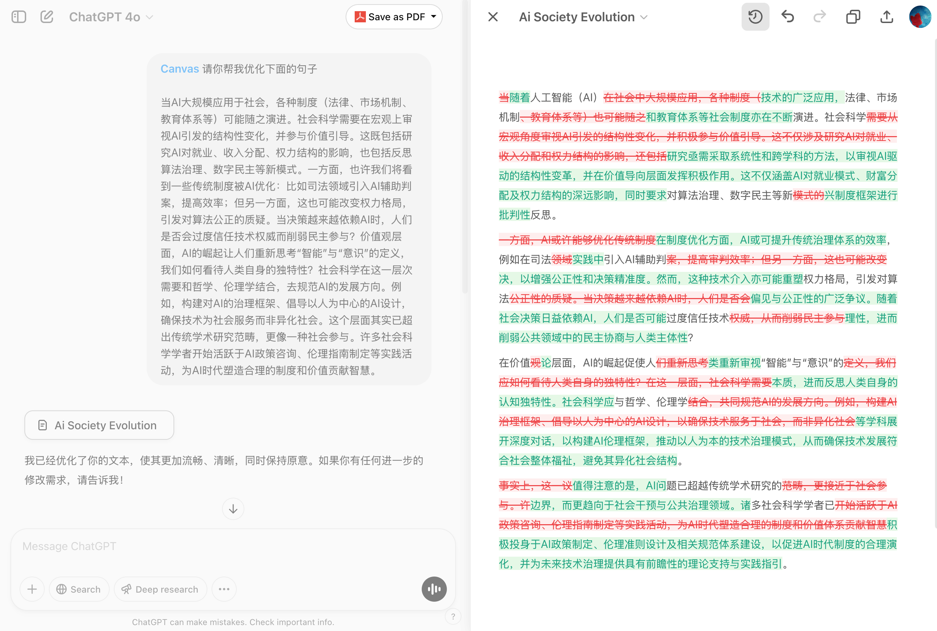Open the user profile avatar

tap(920, 17)
